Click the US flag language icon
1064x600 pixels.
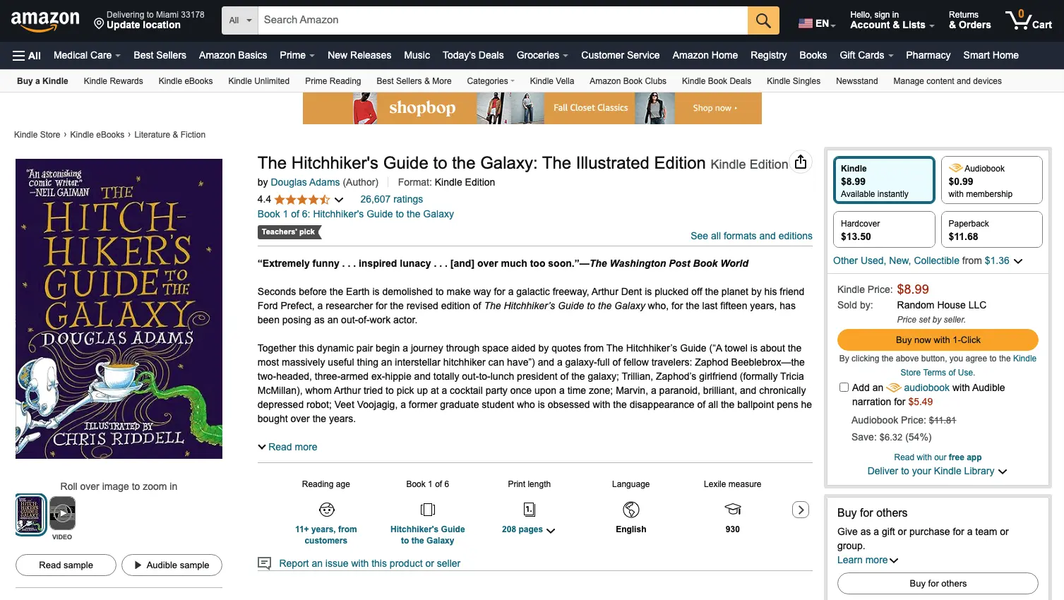[805, 22]
